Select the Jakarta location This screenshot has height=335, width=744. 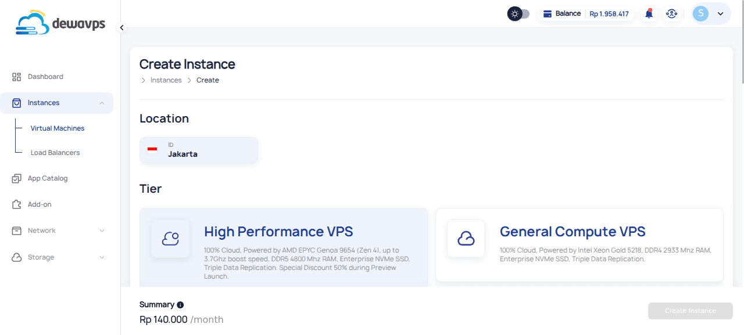point(199,150)
